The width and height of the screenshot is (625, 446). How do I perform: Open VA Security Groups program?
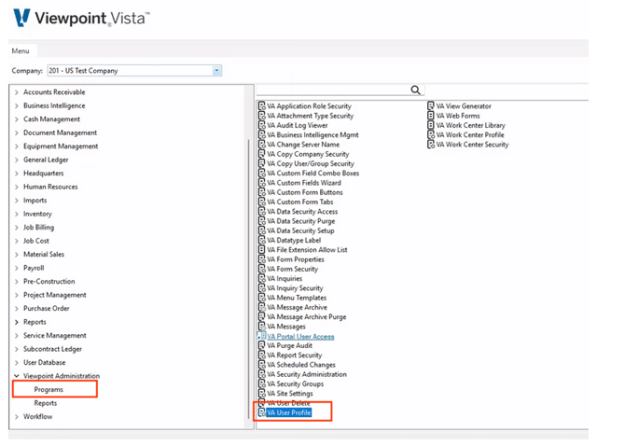click(x=296, y=383)
